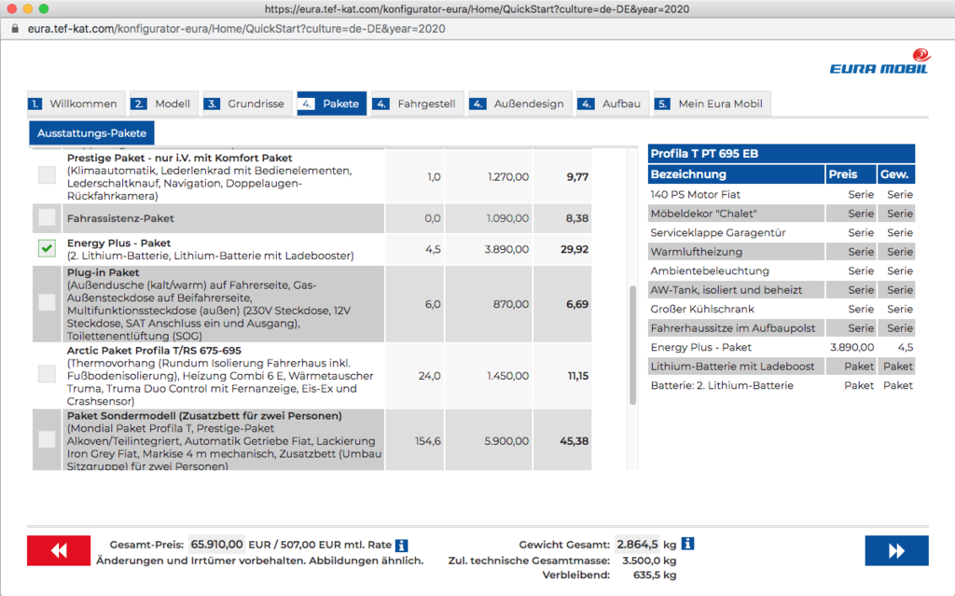Click the green macOS full-screen button
955x596 pixels.
[x=43, y=8]
